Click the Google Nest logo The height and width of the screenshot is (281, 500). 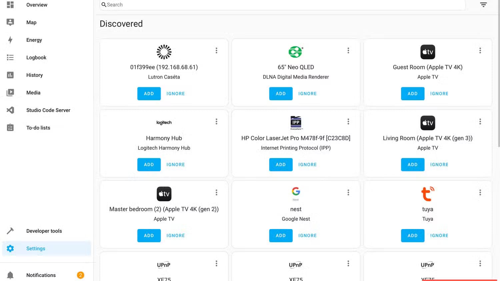pyautogui.click(x=296, y=193)
